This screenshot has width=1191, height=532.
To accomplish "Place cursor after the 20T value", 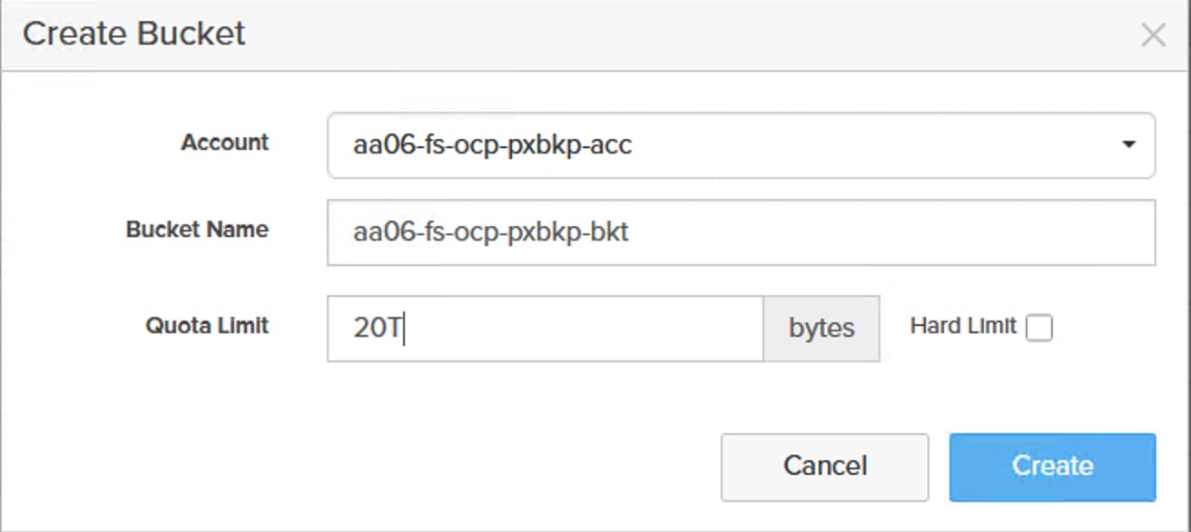I will (x=404, y=329).
